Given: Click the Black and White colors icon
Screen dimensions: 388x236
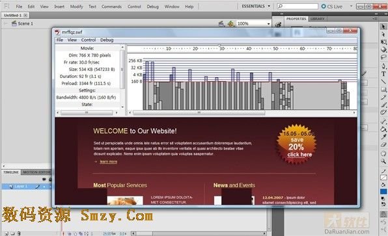Looking at the screenshot, I should [383, 198].
